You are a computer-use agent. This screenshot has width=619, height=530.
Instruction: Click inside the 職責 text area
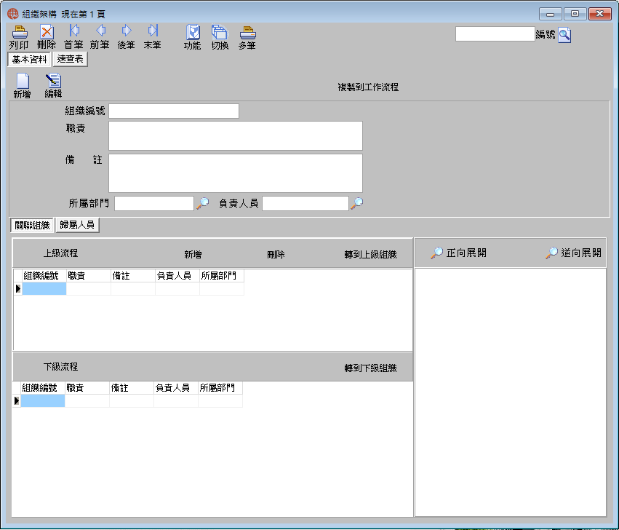pyautogui.click(x=236, y=135)
